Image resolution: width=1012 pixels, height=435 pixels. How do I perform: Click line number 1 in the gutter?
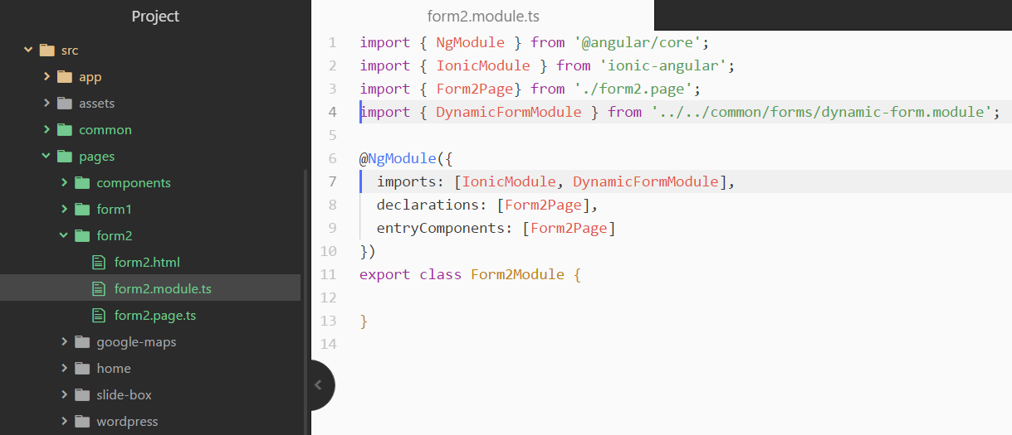pyautogui.click(x=332, y=42)
